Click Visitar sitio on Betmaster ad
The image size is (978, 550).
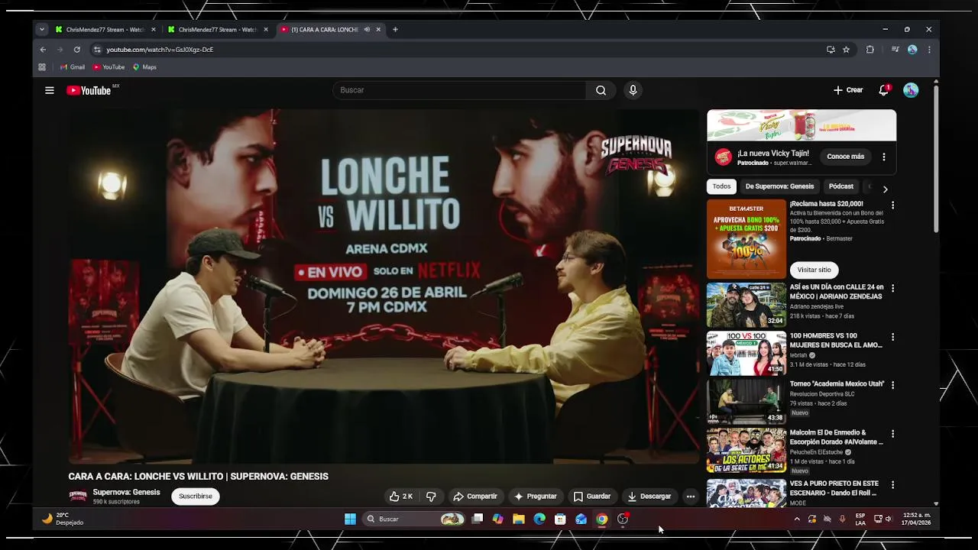click(x=814, y=270)
